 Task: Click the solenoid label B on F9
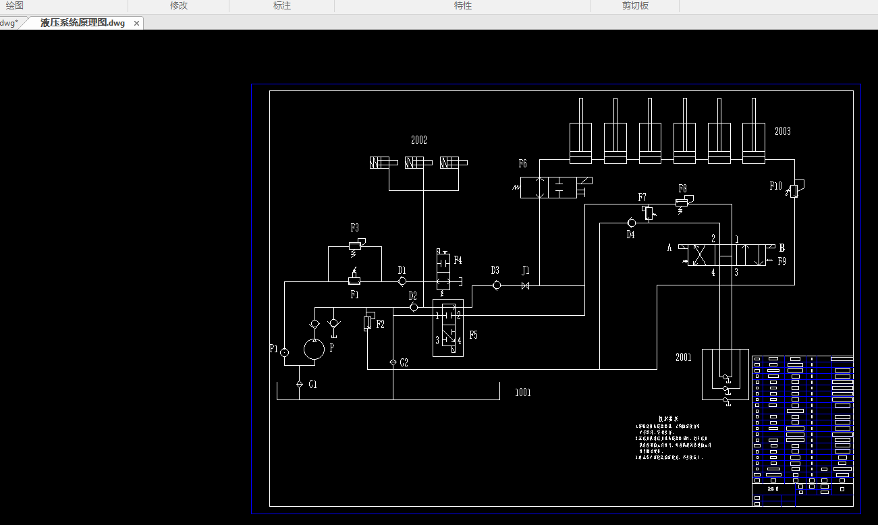pos(782,248)
